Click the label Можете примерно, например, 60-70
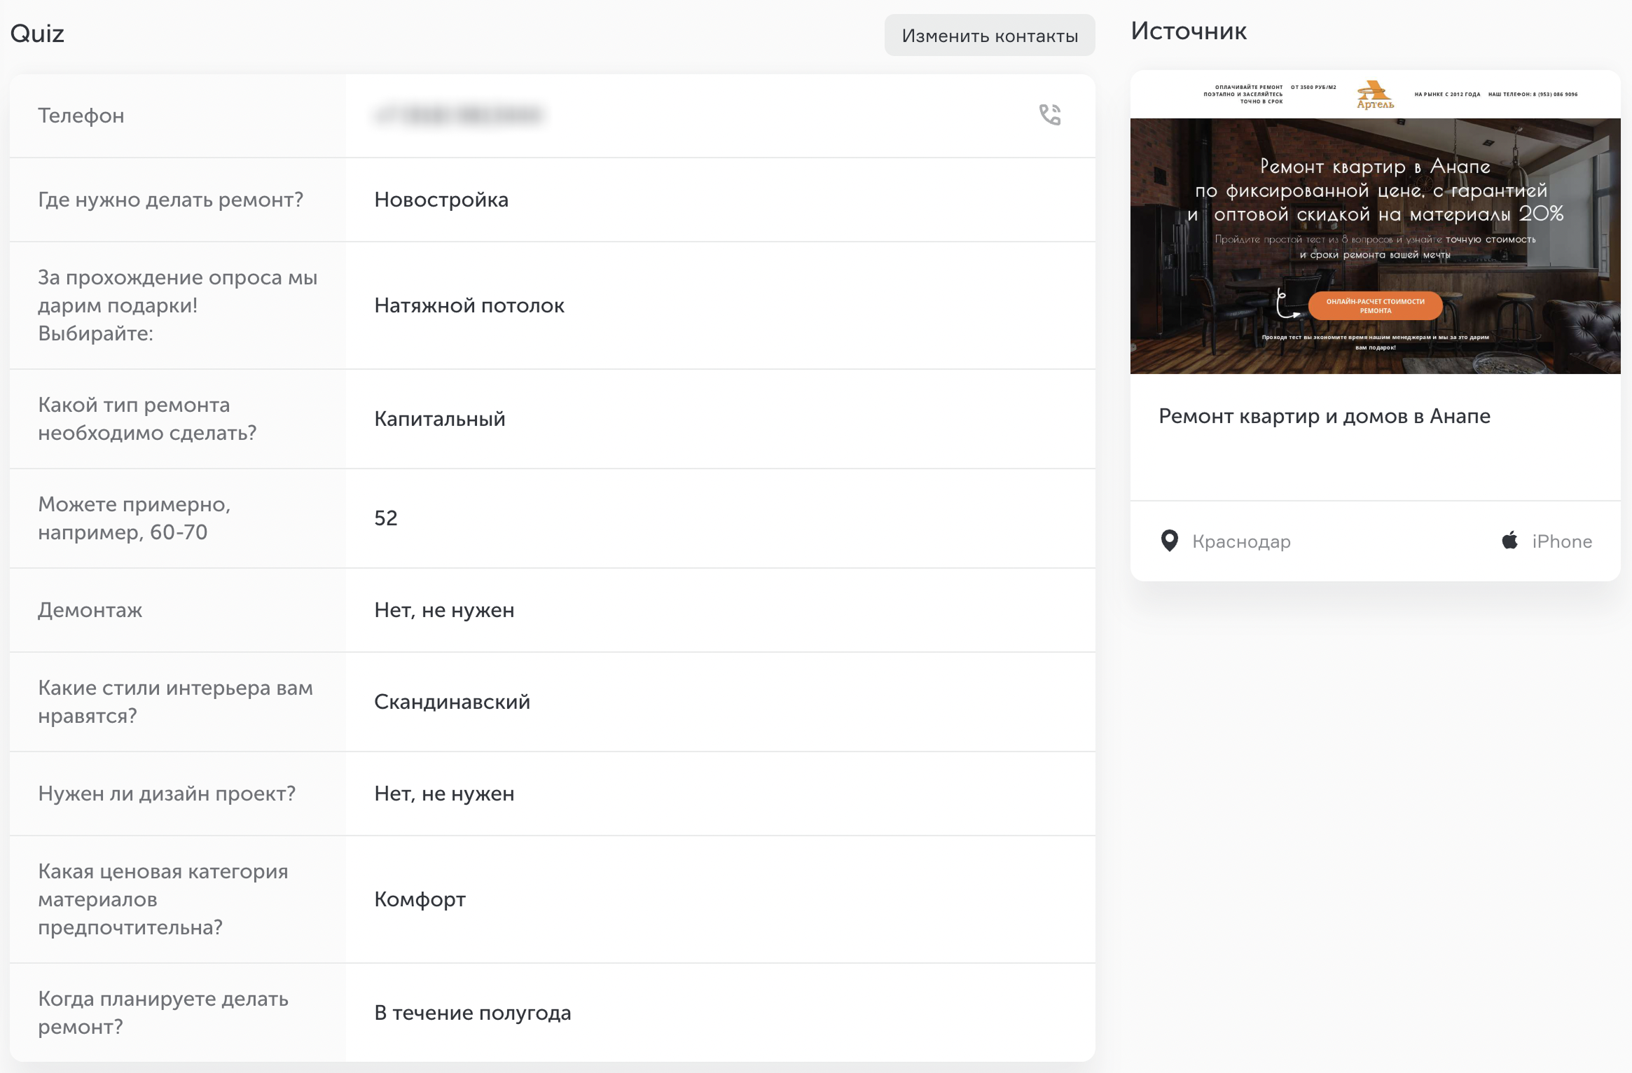1632x1073 pixels. [134, 518]
